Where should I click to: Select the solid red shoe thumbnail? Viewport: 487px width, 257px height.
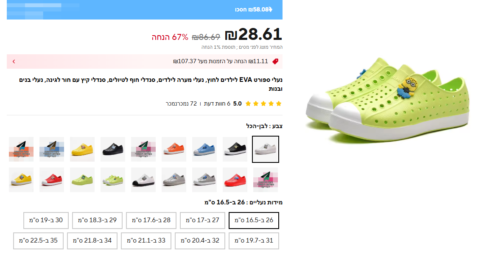coord(235,180)
